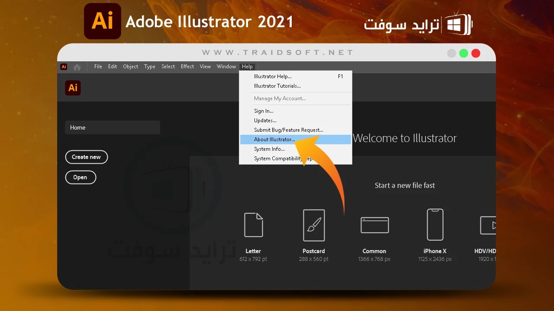Viewport: 554px width, 311px height.
Task: Close the open Help menu
Action: pyautogui.click(x=247, y=67)
